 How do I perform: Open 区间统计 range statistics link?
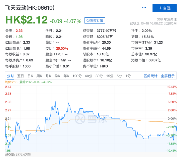tap(150, 76)
